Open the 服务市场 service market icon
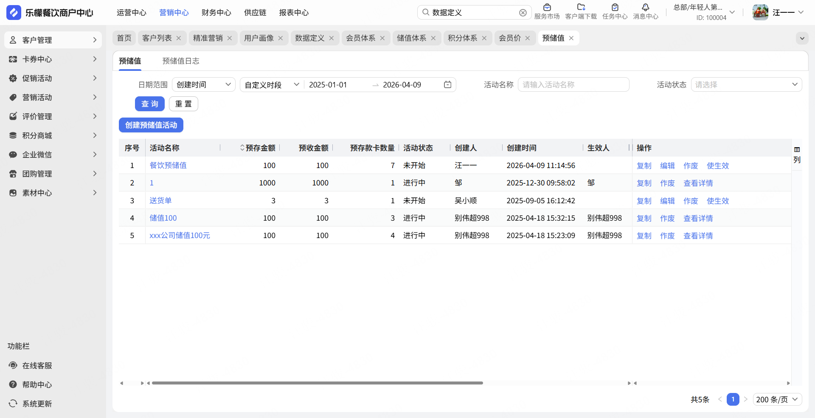 (547, 8)
